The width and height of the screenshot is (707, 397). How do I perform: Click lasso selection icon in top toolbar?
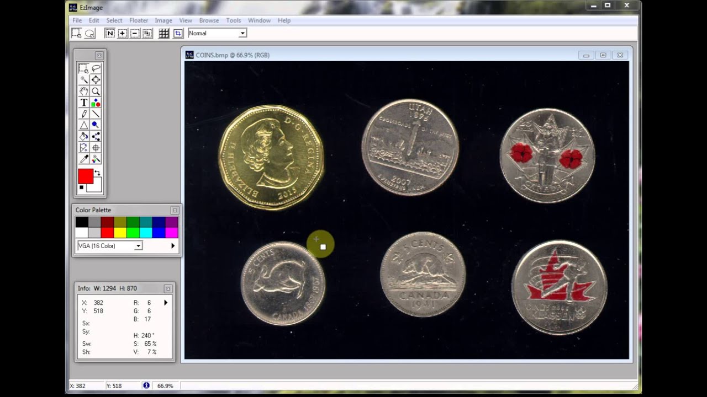(x=89, y=33)
